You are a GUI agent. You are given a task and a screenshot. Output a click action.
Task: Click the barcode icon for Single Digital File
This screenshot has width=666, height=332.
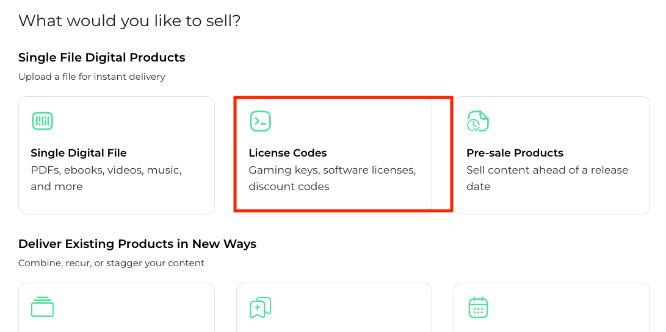point(42,121)
